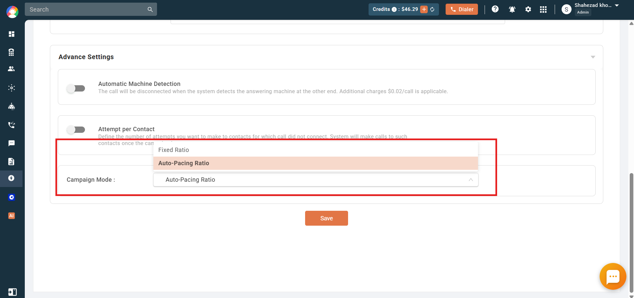Click the Automatic Machine Detection title
This screenshot has height=298, width=634.
(139, 84)
